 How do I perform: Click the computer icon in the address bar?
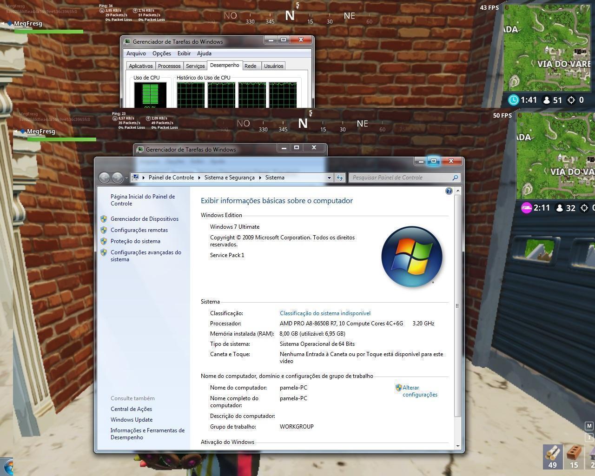tap(136, 177)
